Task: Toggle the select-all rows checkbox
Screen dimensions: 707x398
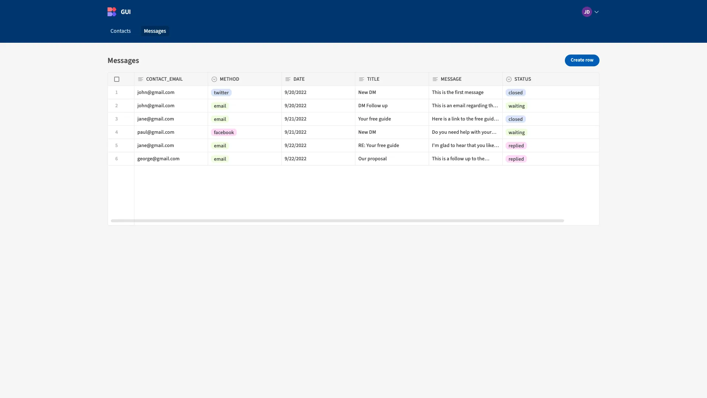Action: tap(117, 79)
